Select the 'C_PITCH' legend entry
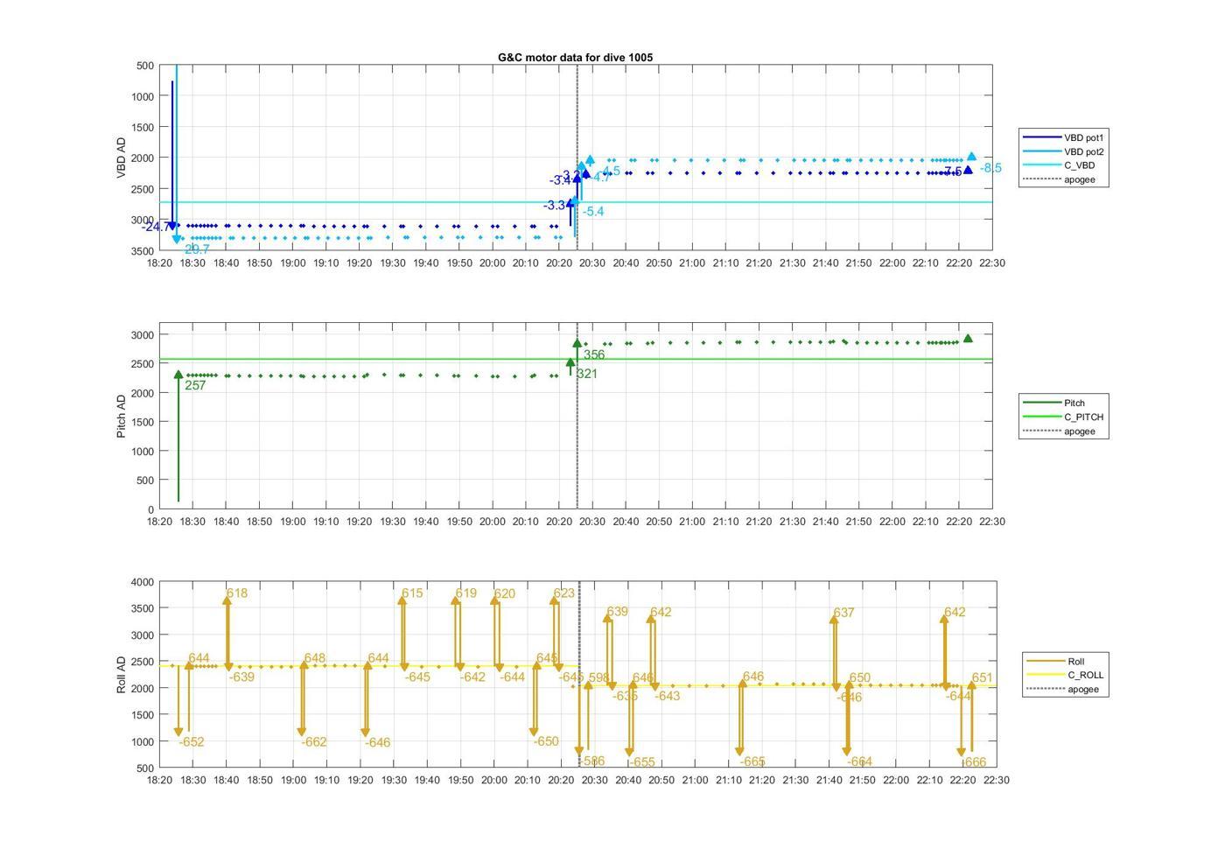This screenshot has width=1225, height=863. tap(1064, 417)
